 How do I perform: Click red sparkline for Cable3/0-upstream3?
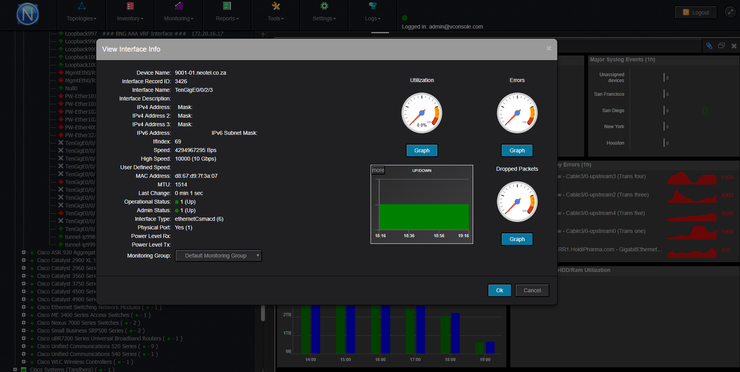692,178
